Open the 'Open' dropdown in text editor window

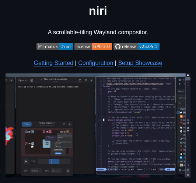click(22, 80)
